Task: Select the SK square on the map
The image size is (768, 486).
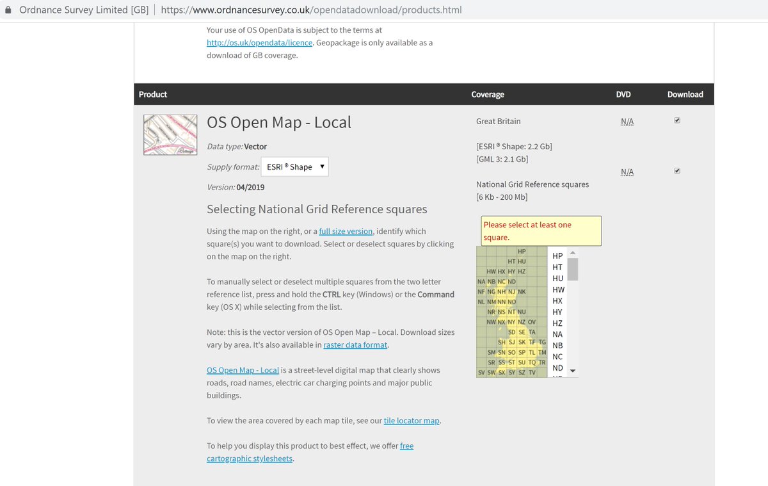Action: tap(522, 342)
